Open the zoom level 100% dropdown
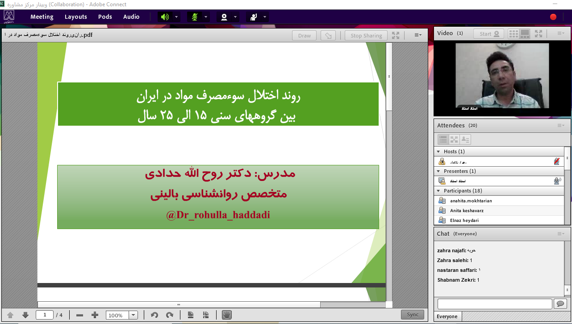Viewport: 572px width, 324px height. (133, 315)
